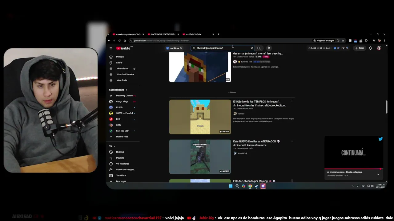This screenshot has height=221, width=394.
Task: Open options for Esto fue olvidado por Mojang
Action: [x=292, y=181]
